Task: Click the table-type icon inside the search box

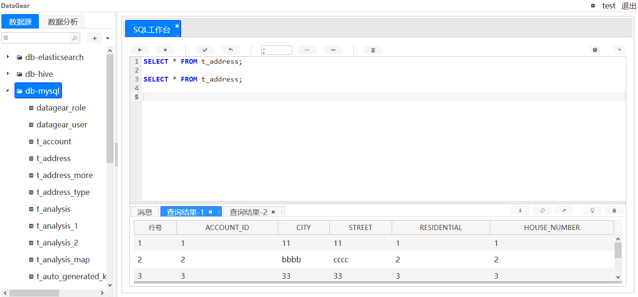Action: click(6, 38)
